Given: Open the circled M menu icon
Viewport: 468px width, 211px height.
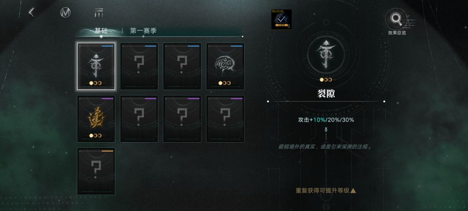Looking at the screenshot, I should point(65,13).
